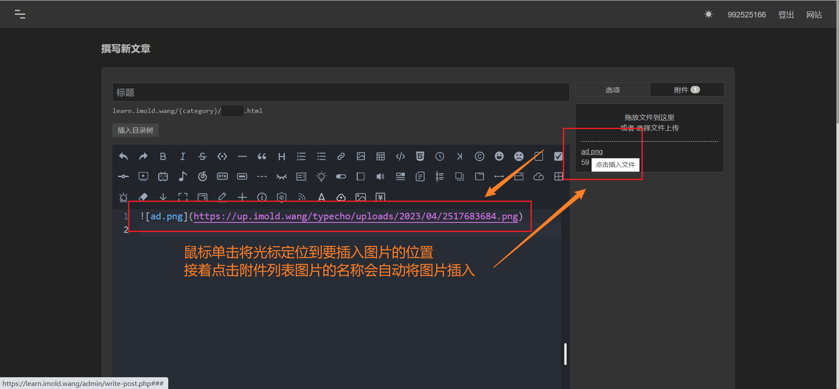Insert RSS feed icon item
839x389 pixels.
pos(302,197)
